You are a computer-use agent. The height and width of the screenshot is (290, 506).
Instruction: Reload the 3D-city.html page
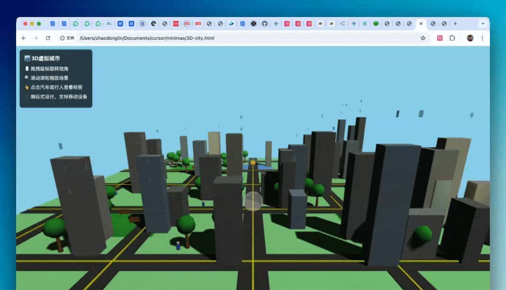[48, 38]
